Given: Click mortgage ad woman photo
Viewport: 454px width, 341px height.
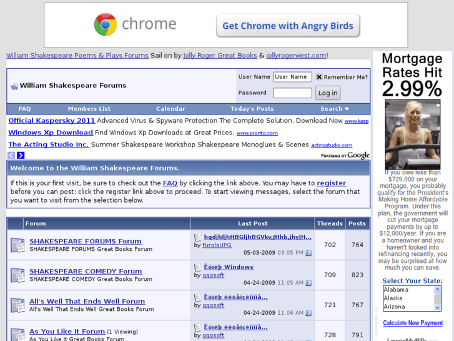Looking at the screenshot, I should coord(413,135).
